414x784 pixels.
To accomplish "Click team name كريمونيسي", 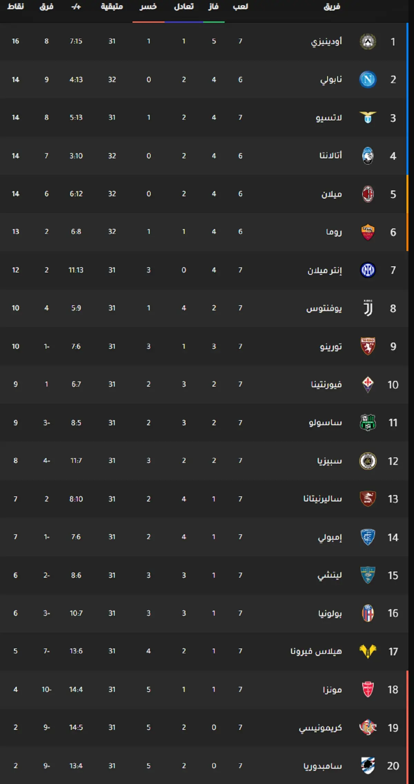I will (x=321, y=727).
